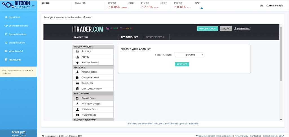Screen dimensions: 289x137
Task: Select Client Questionnaire entry
Action: tap(93, 89)
